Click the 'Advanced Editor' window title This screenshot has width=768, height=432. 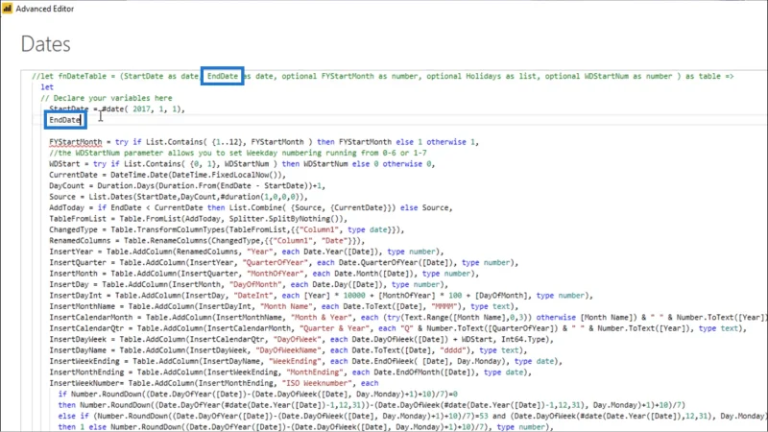[44, 9]
